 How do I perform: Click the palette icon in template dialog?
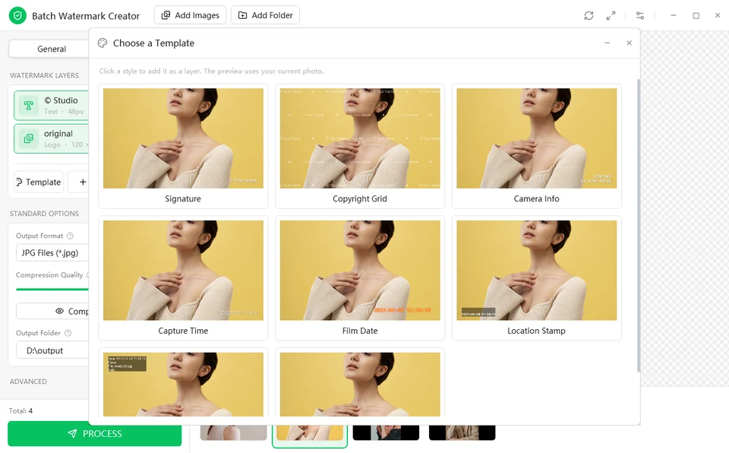point(103,43)
